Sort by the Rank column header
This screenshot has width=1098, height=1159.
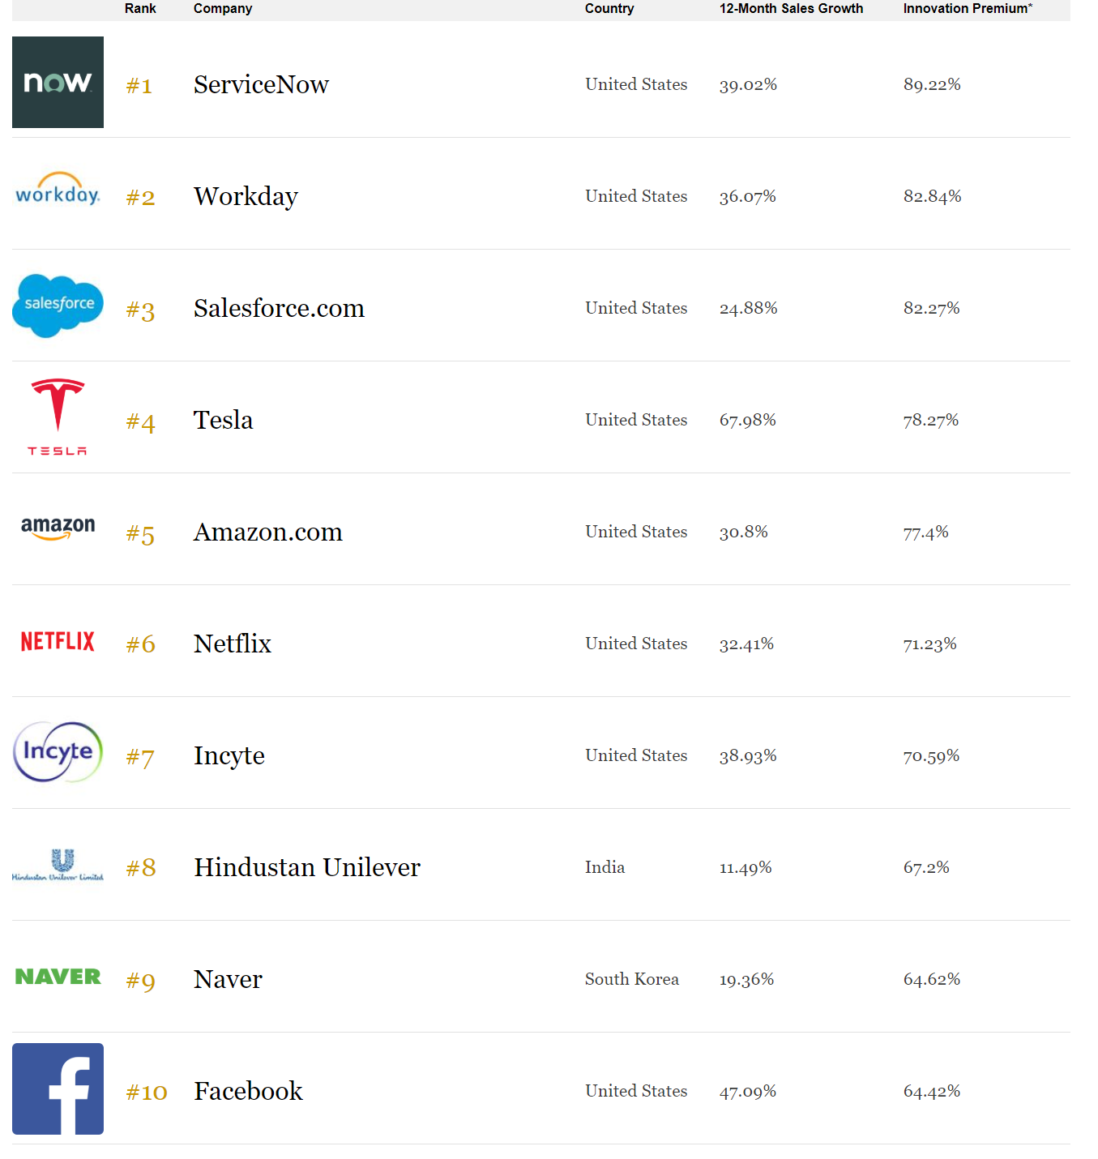click(x=140, y=9)
